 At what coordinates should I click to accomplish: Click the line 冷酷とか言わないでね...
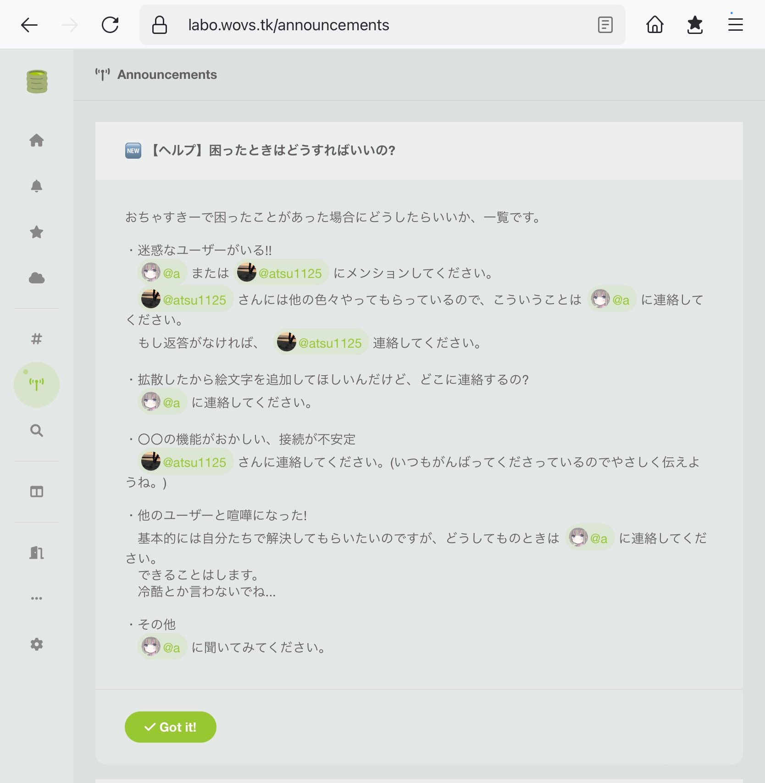[x=207, y=592]
